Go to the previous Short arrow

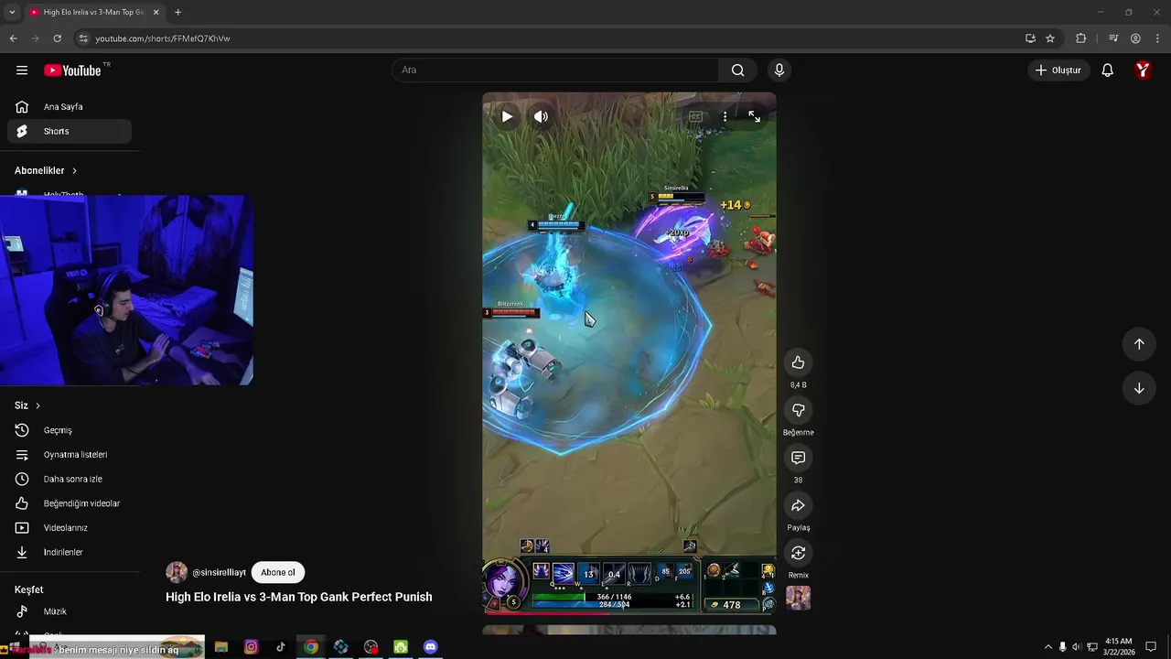1139,344
